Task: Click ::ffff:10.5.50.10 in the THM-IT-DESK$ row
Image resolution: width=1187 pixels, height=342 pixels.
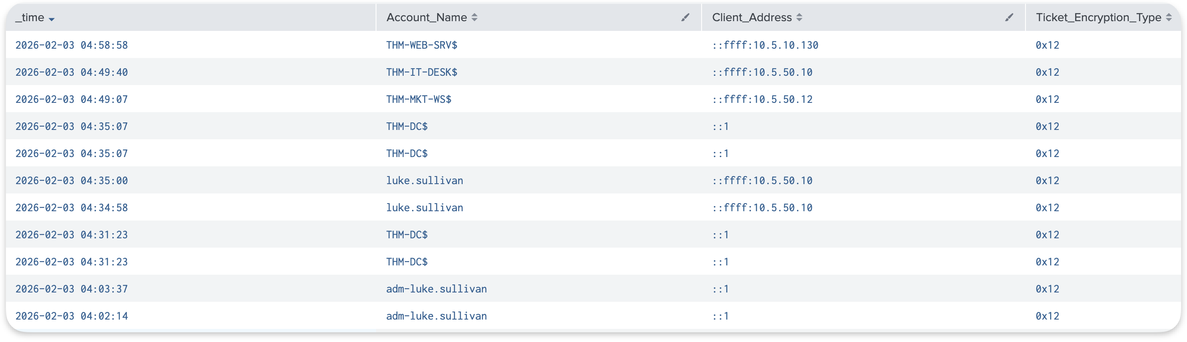Action: [762, 72]
